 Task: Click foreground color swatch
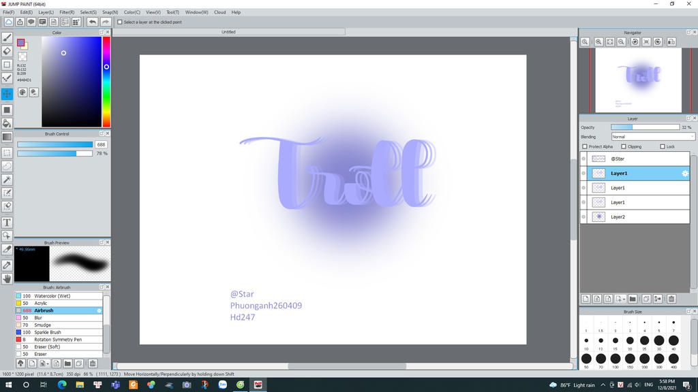pos(20,43)
